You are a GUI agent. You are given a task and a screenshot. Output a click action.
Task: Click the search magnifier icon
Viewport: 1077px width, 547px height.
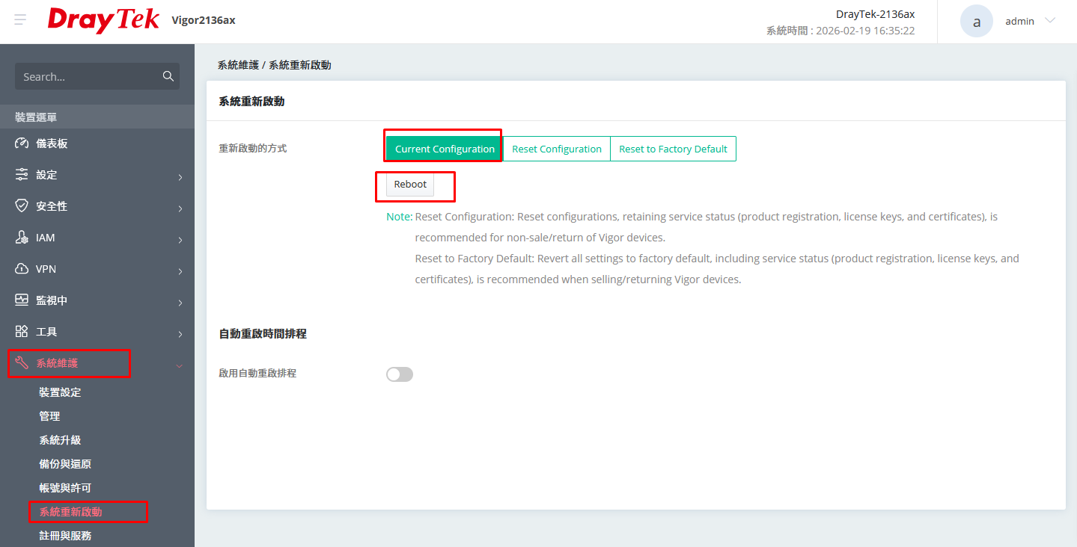168,76
